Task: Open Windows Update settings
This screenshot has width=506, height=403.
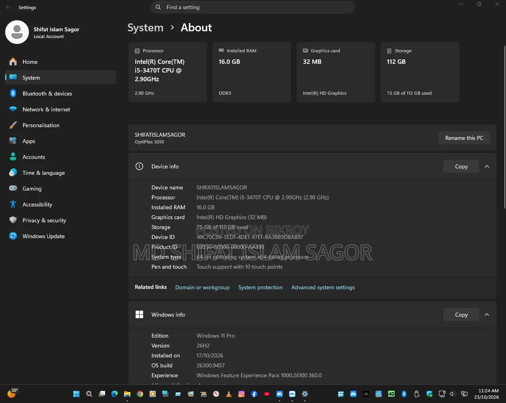Action: point(61,236)
